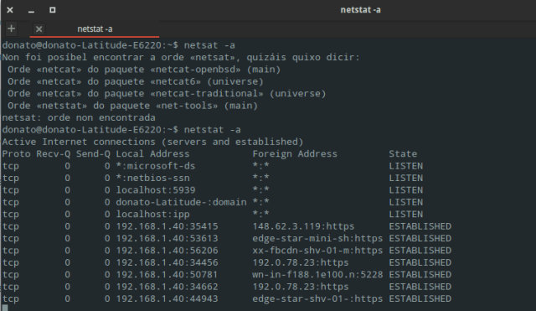Click foreign address xx-fbcdn-shv-01-m:https
Image resolution: width=536 pixels, height=311 pixels.
tap(317, 251)
